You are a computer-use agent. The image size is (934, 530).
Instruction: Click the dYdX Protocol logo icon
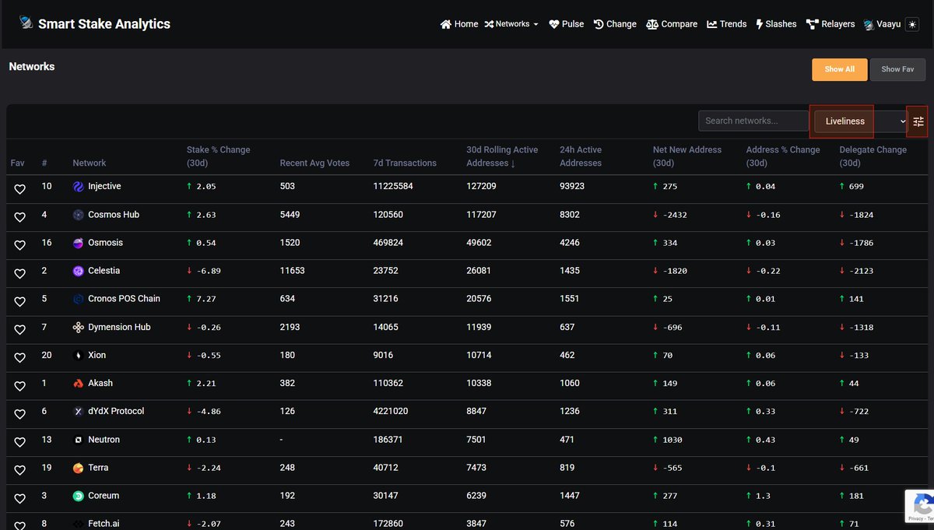click(78, 412)
